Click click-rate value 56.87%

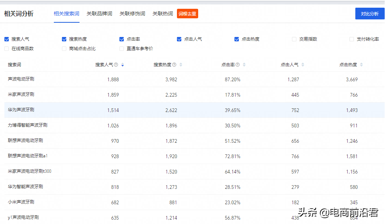[233, 218]
